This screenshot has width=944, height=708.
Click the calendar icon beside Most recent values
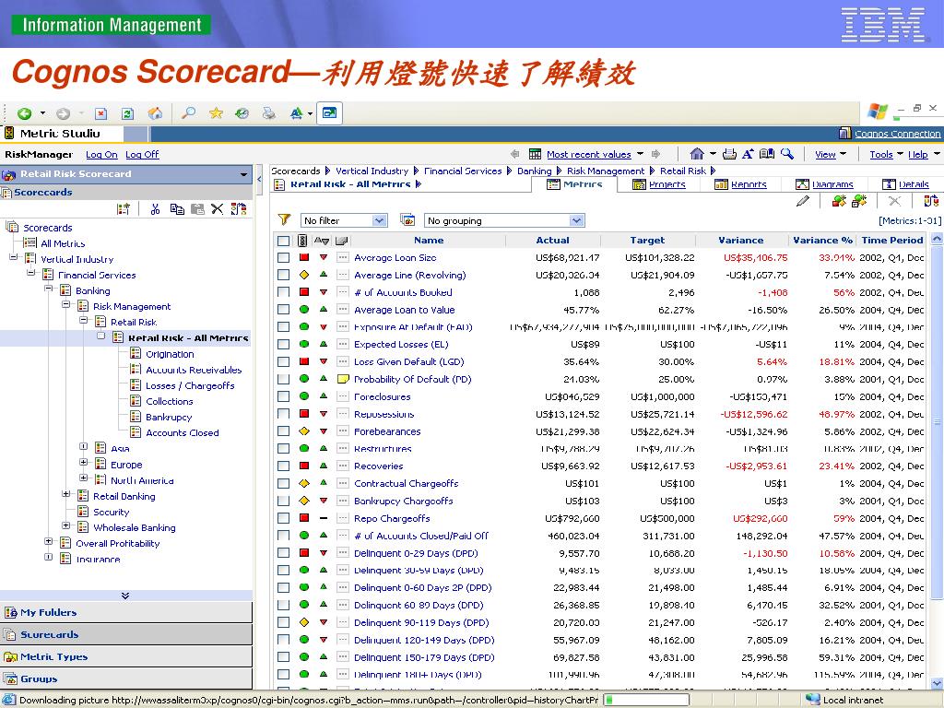(x=535, y=154)
